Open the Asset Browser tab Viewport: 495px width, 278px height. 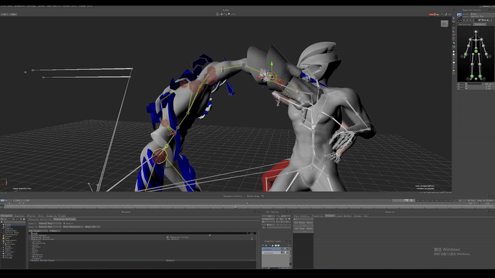(x=343, y=216)
